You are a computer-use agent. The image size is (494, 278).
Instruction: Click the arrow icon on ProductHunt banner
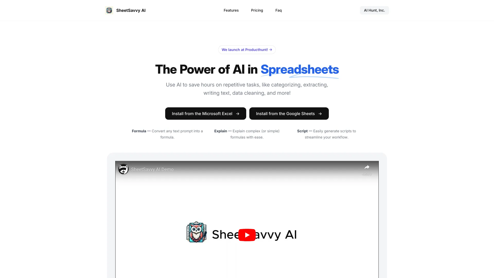point(270,50)
